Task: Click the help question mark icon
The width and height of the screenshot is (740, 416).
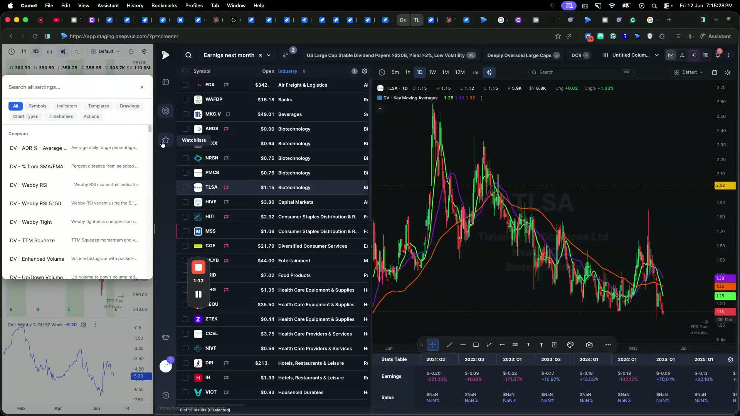Action: point(166,395)
